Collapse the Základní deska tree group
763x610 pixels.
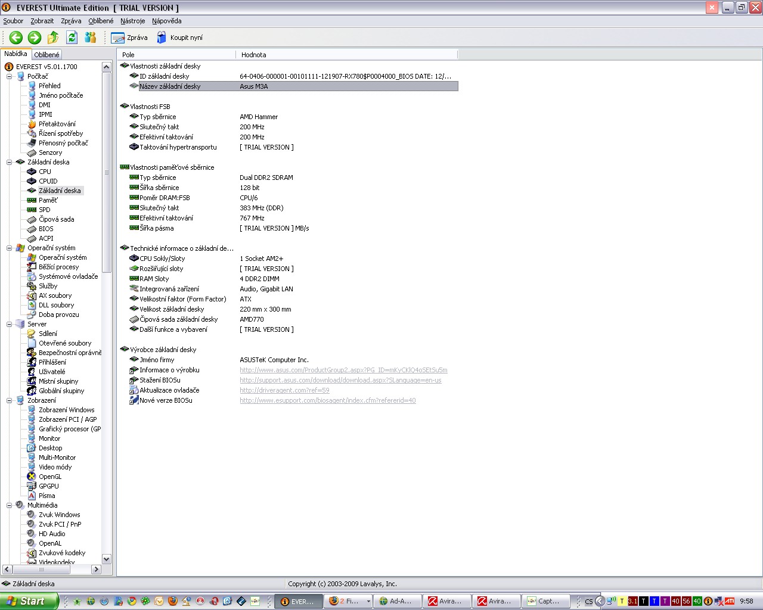coord(9,162)
